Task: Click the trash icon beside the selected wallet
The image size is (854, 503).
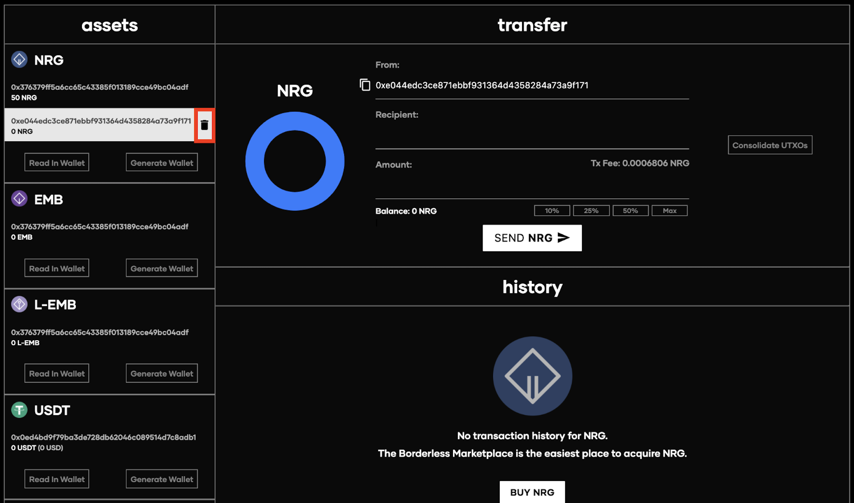Action: (205, 125)
